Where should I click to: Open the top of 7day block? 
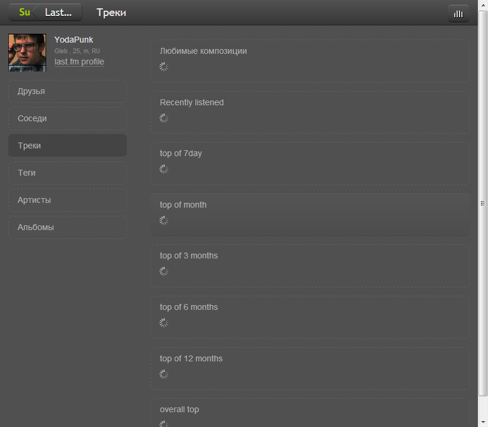(x=310, y=163)
